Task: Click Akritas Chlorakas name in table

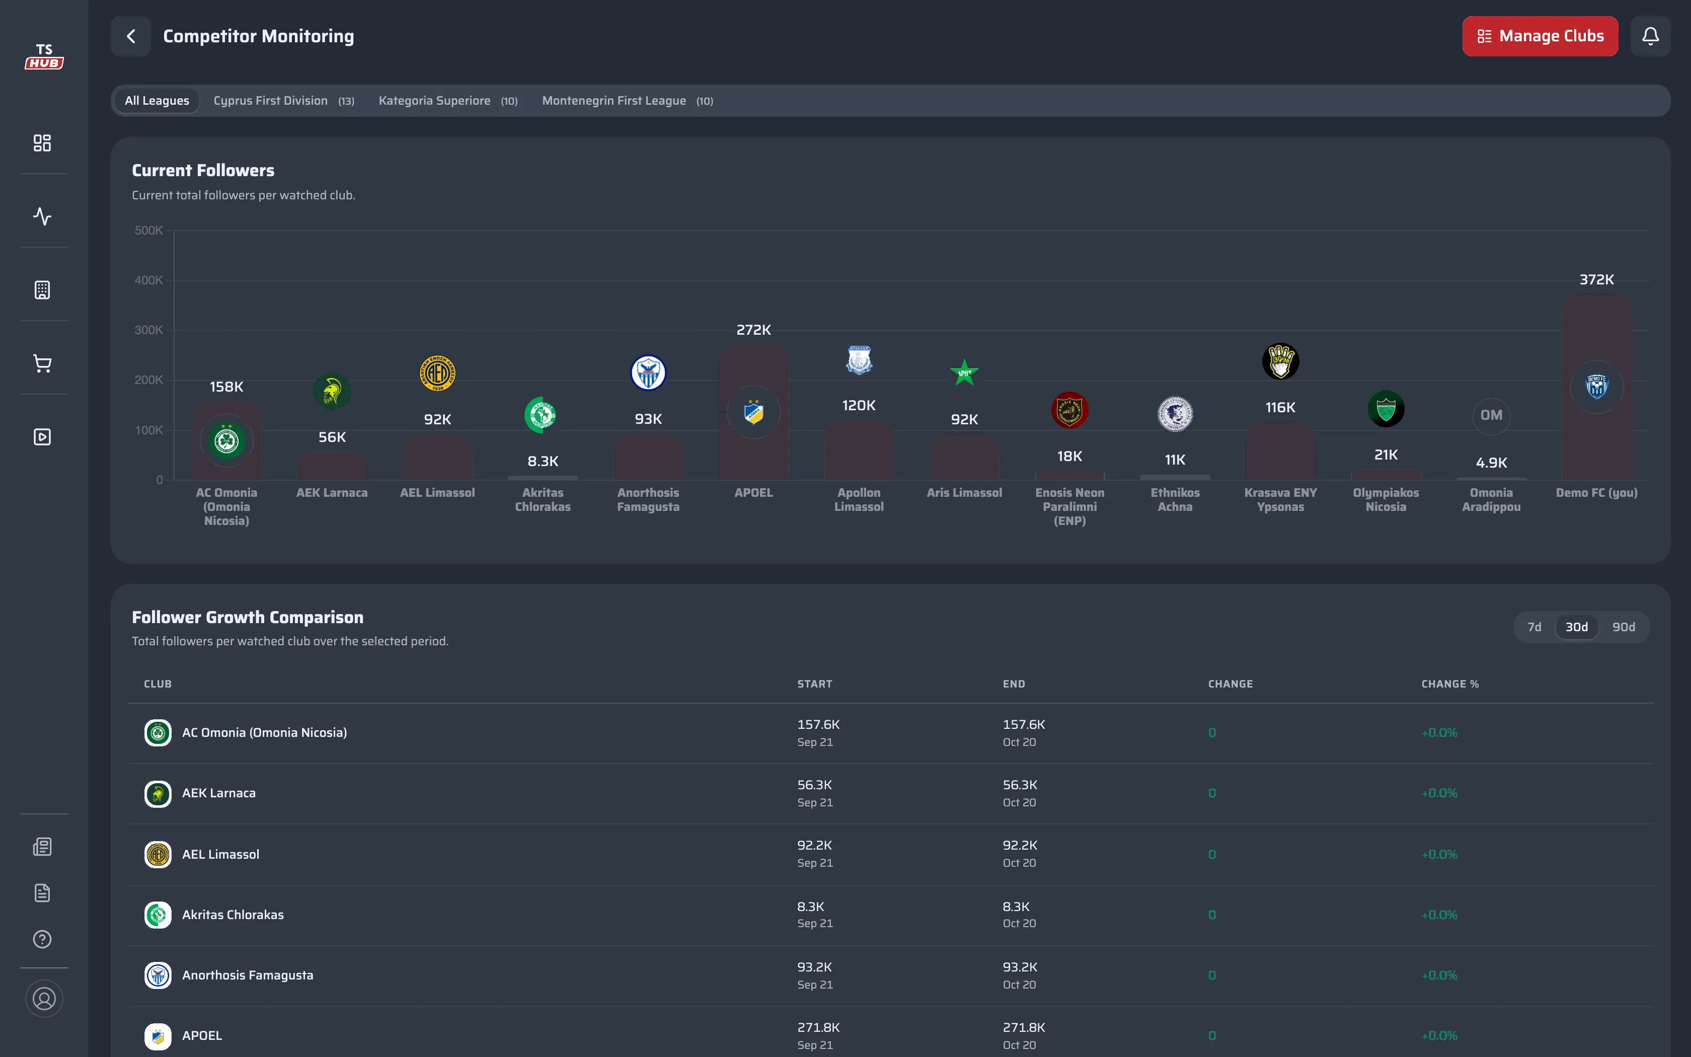Action: click(233, 915)
